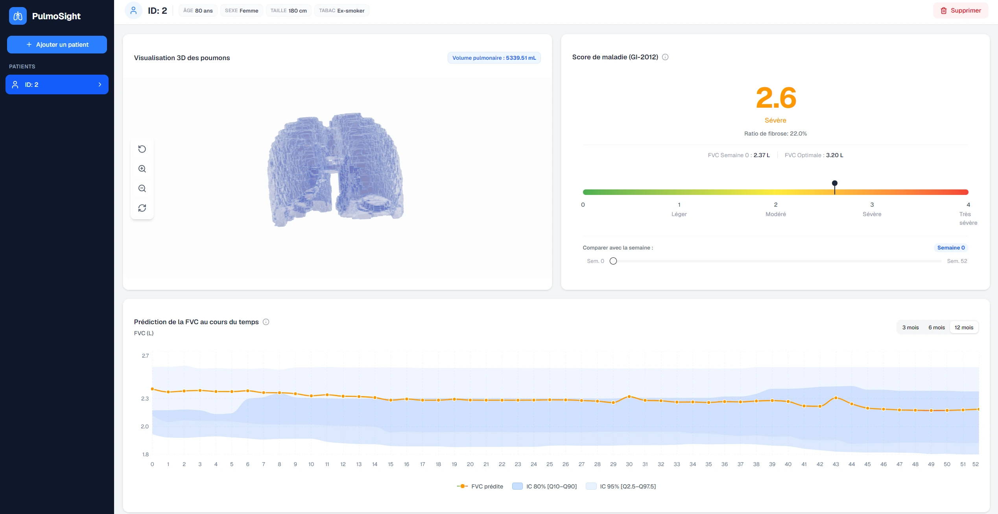Click the Ratio de fibrose: 22.0% text
The width and height of the screenshot is (998, 514).
(775, 134)
